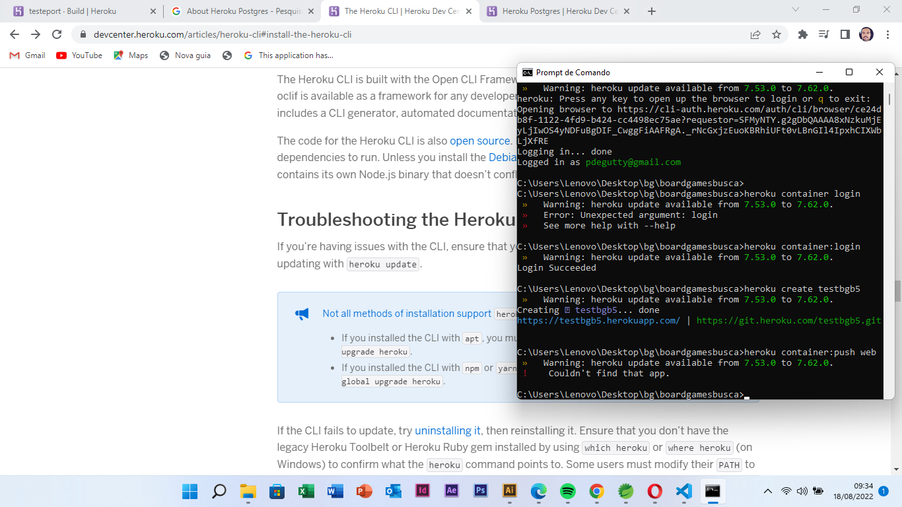Open Chrome profile avatar
The image size is (902, 507).
pyautogui.click(x=866, y=34)
